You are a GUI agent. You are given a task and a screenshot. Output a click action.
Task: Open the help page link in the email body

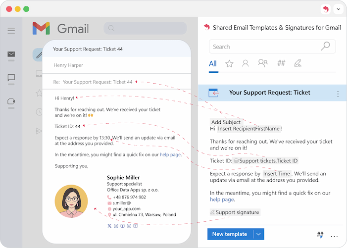[x=170, y=154]
